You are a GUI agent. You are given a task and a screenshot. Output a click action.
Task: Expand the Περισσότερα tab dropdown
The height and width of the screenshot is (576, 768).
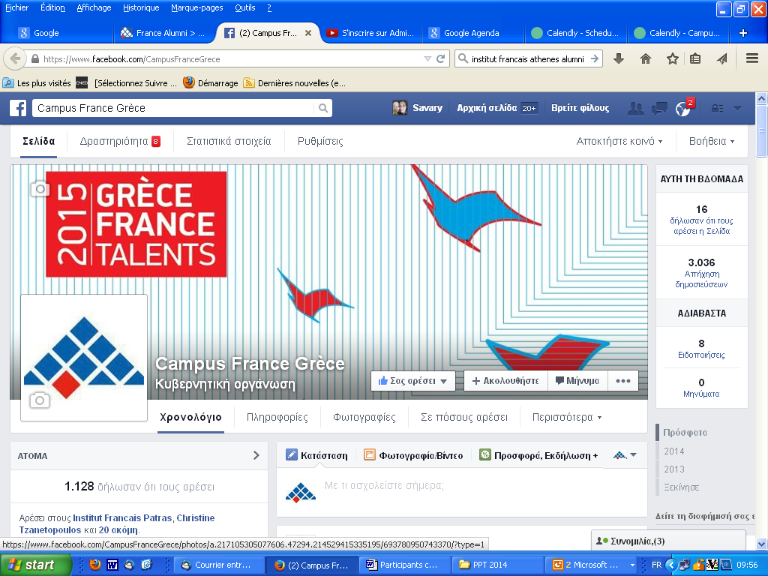tap(567, 417)
